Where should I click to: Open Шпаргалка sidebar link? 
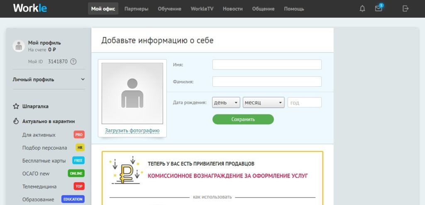(x=36, y=106)
